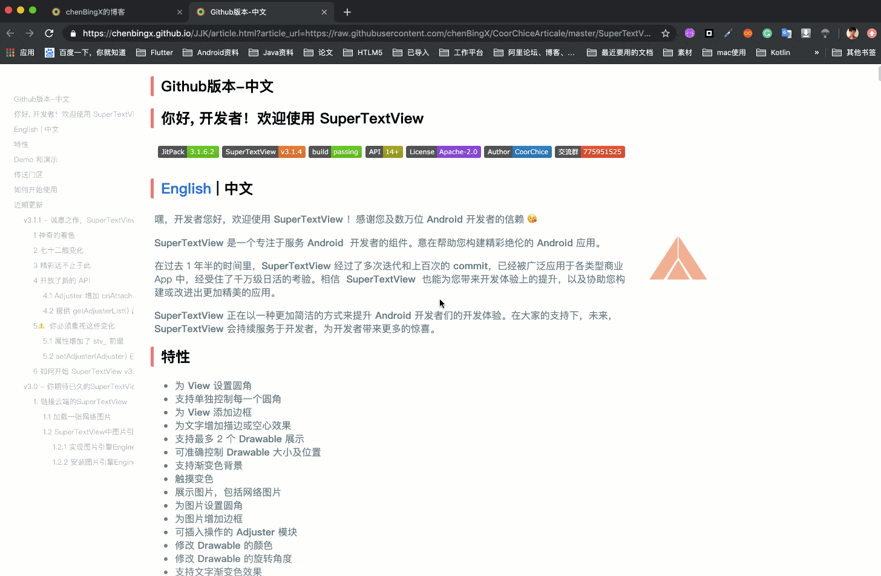
Task: Open the 已导入 bookmark folder
Action: coord(411,53)
